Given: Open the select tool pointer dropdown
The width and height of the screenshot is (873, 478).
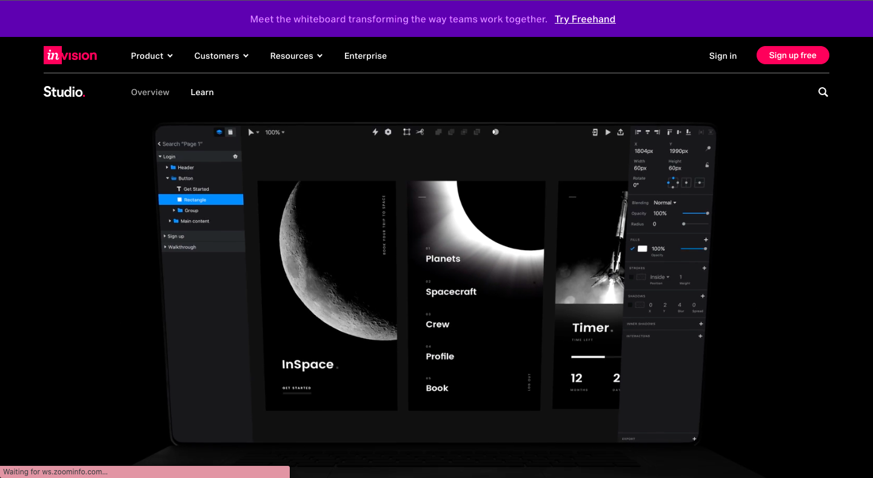Looking at the screenshot, I should [253, 132].
